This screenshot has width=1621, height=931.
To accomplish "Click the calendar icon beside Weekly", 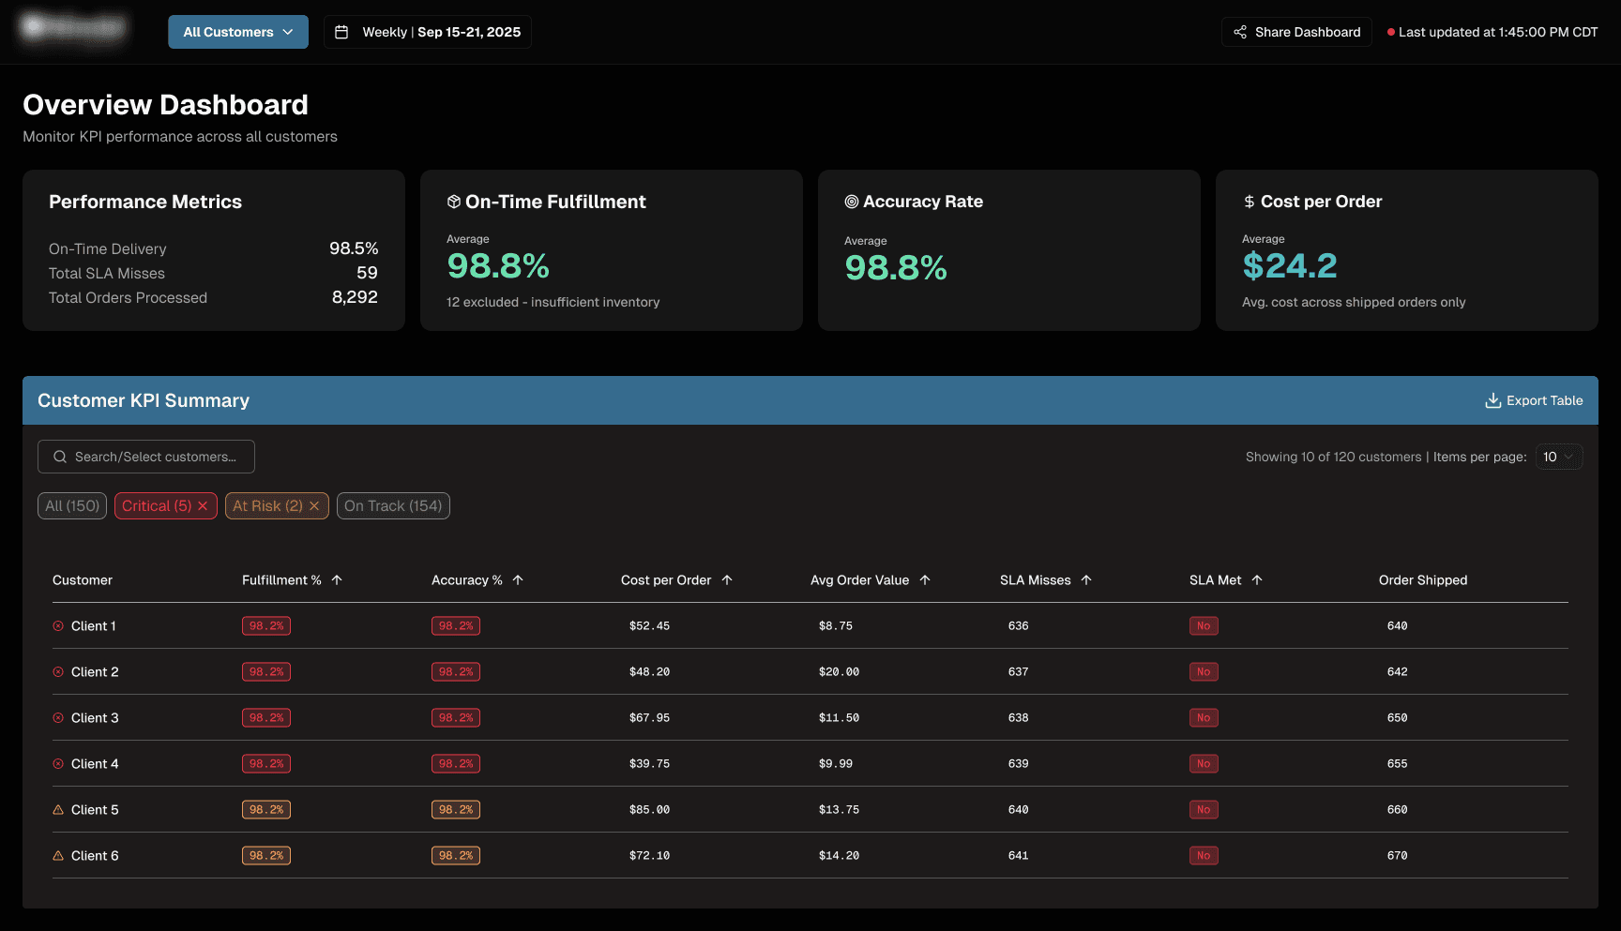I will click(x=342, y=32).
